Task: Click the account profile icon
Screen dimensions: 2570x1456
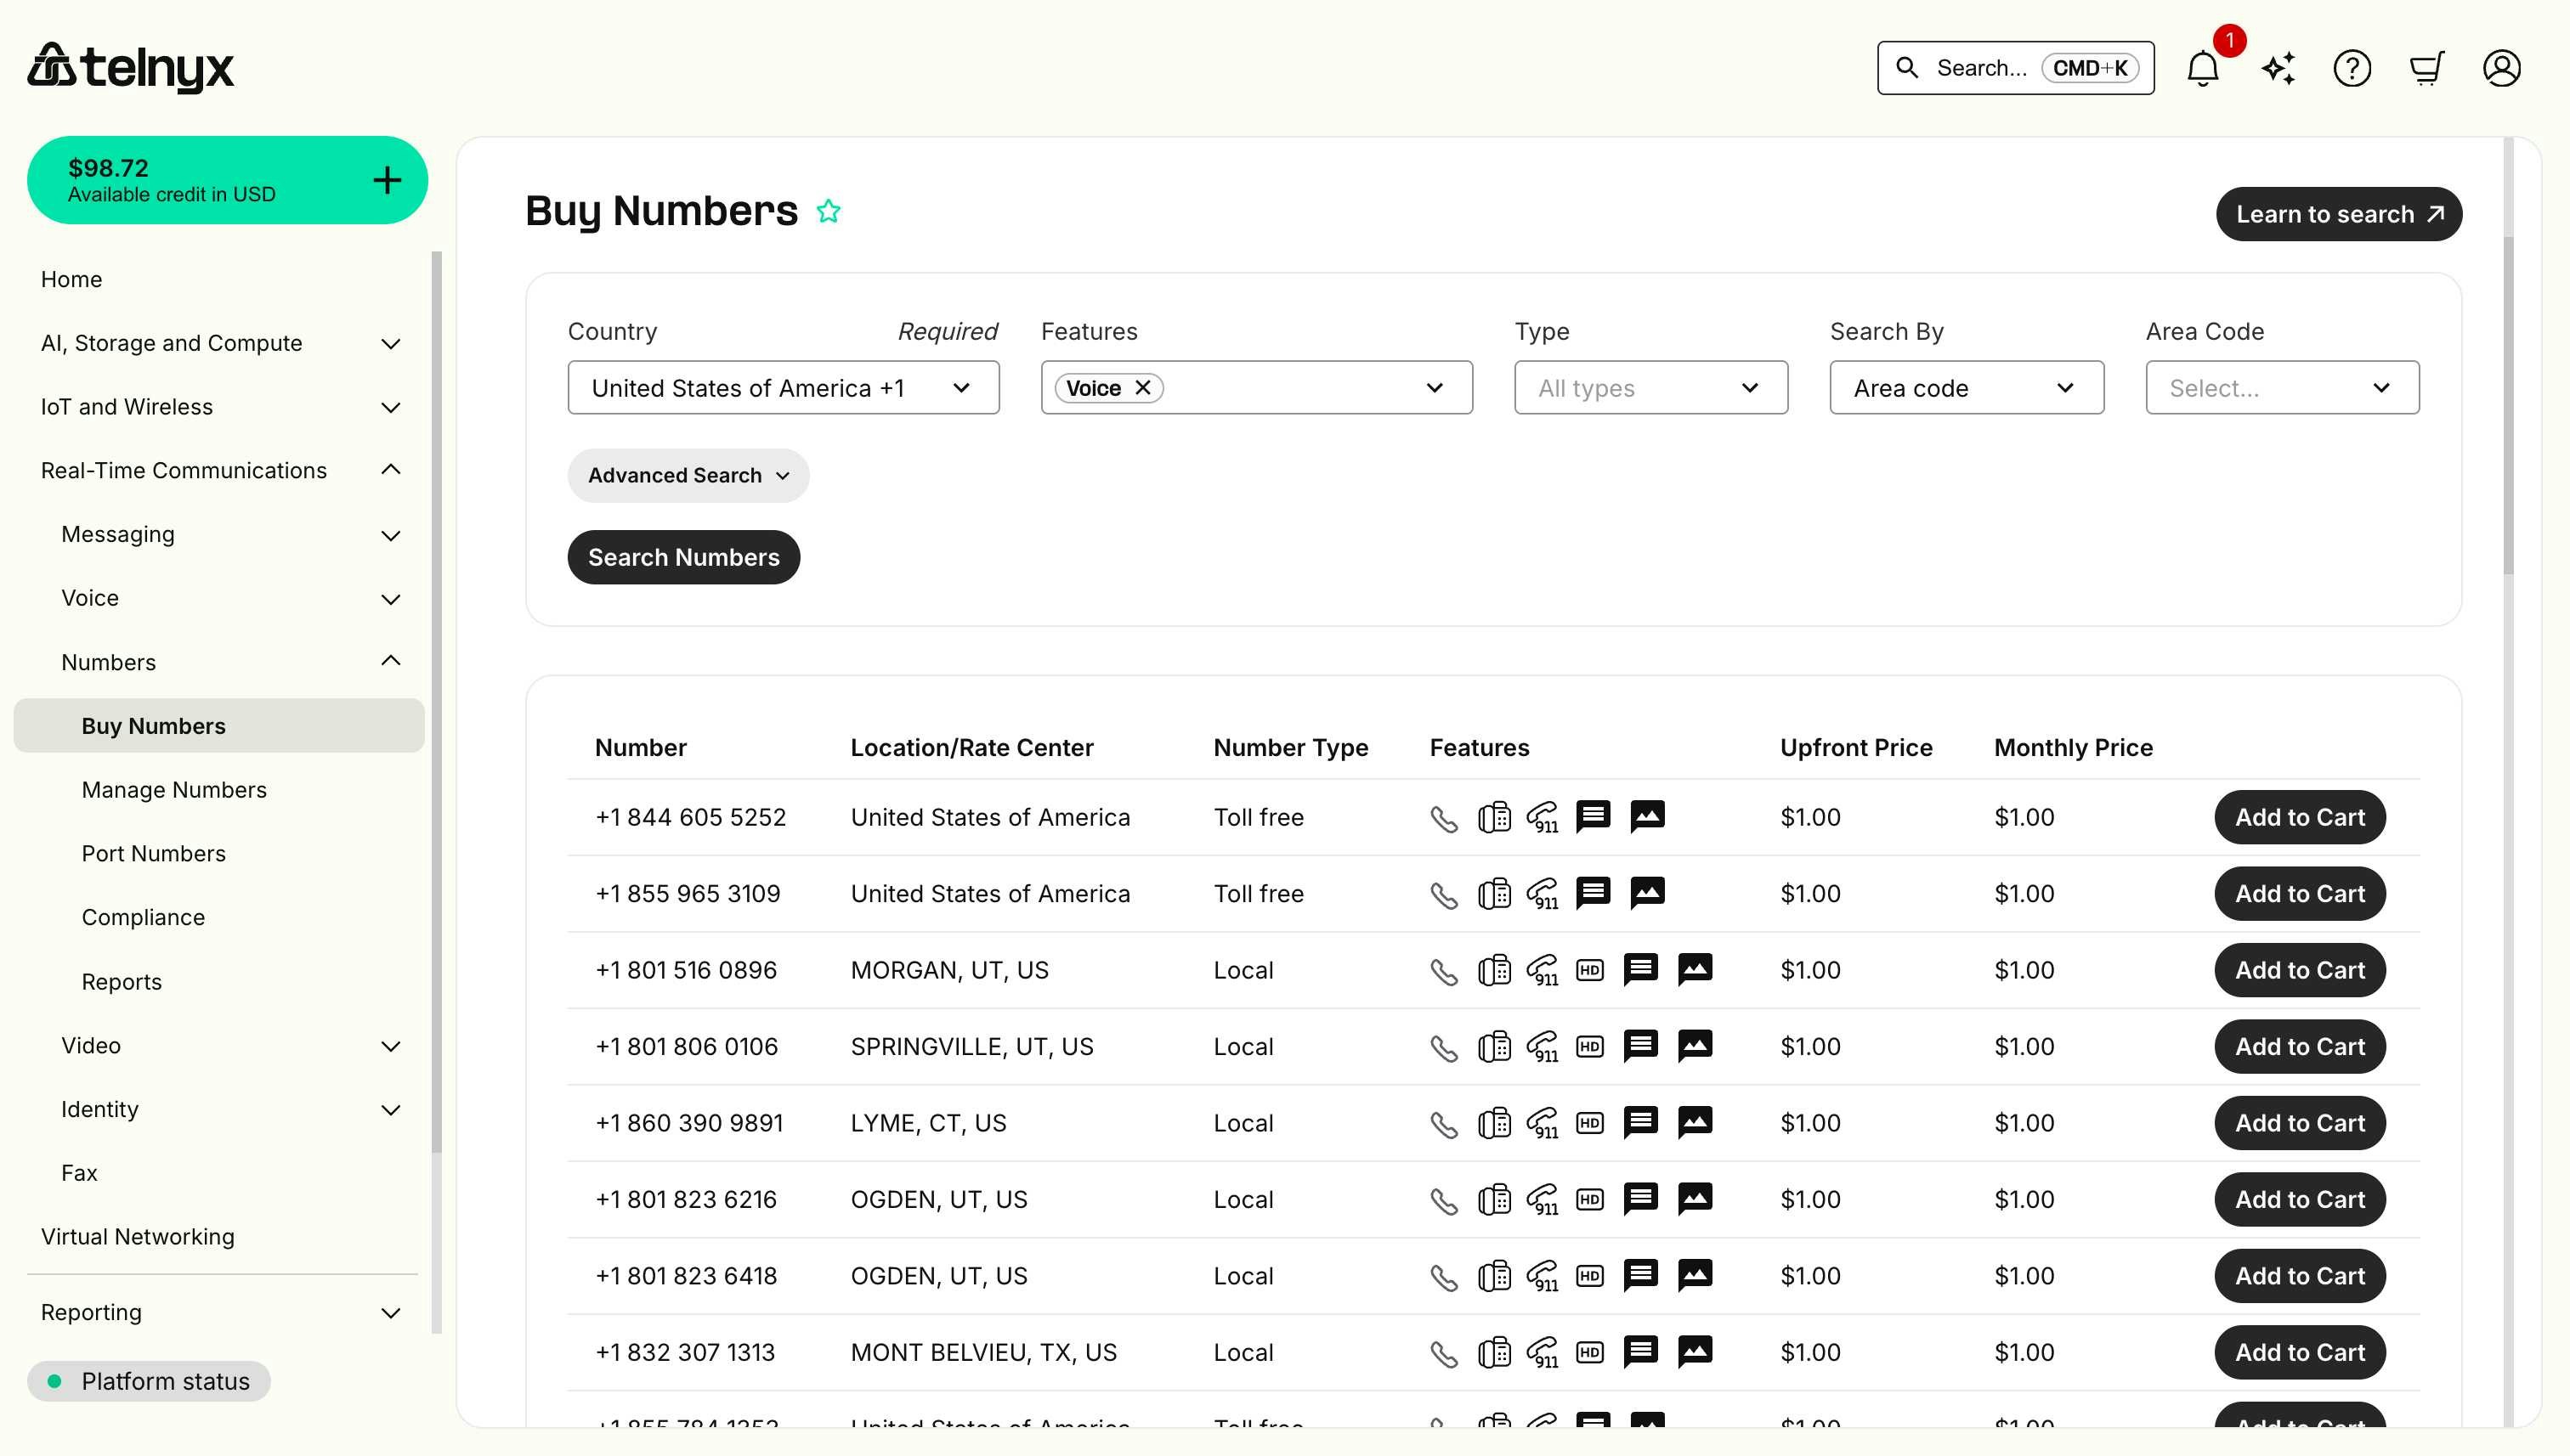Action: [2501, 67]
